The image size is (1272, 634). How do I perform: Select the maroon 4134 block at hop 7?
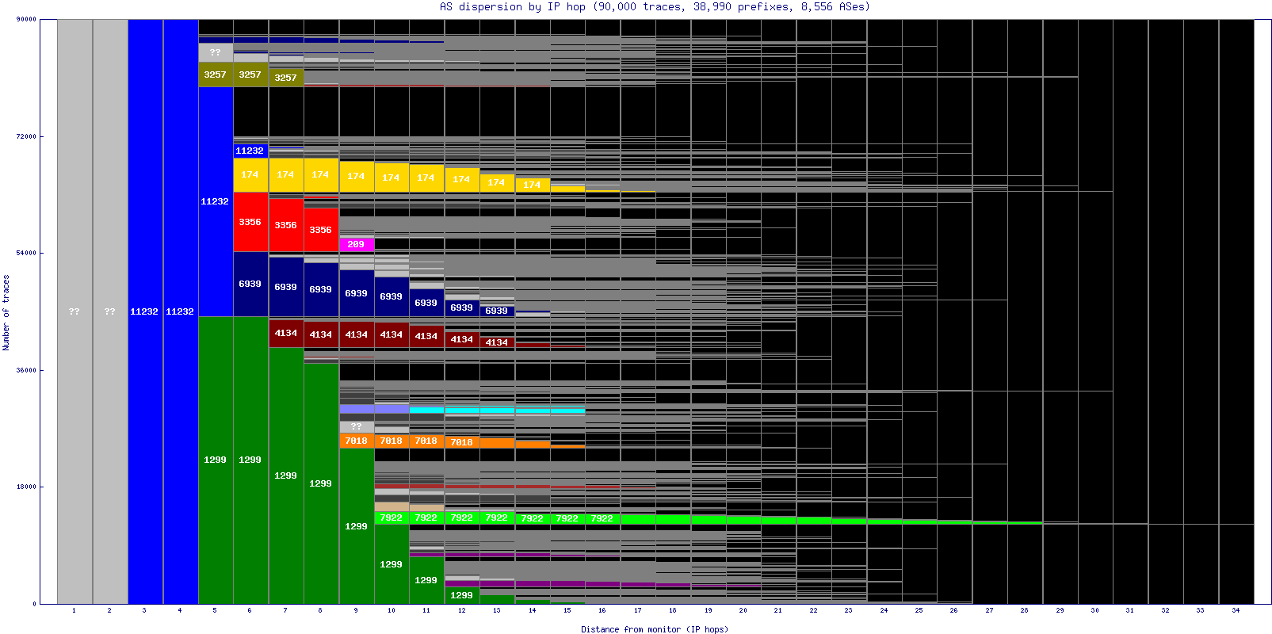tap(286, 333)
